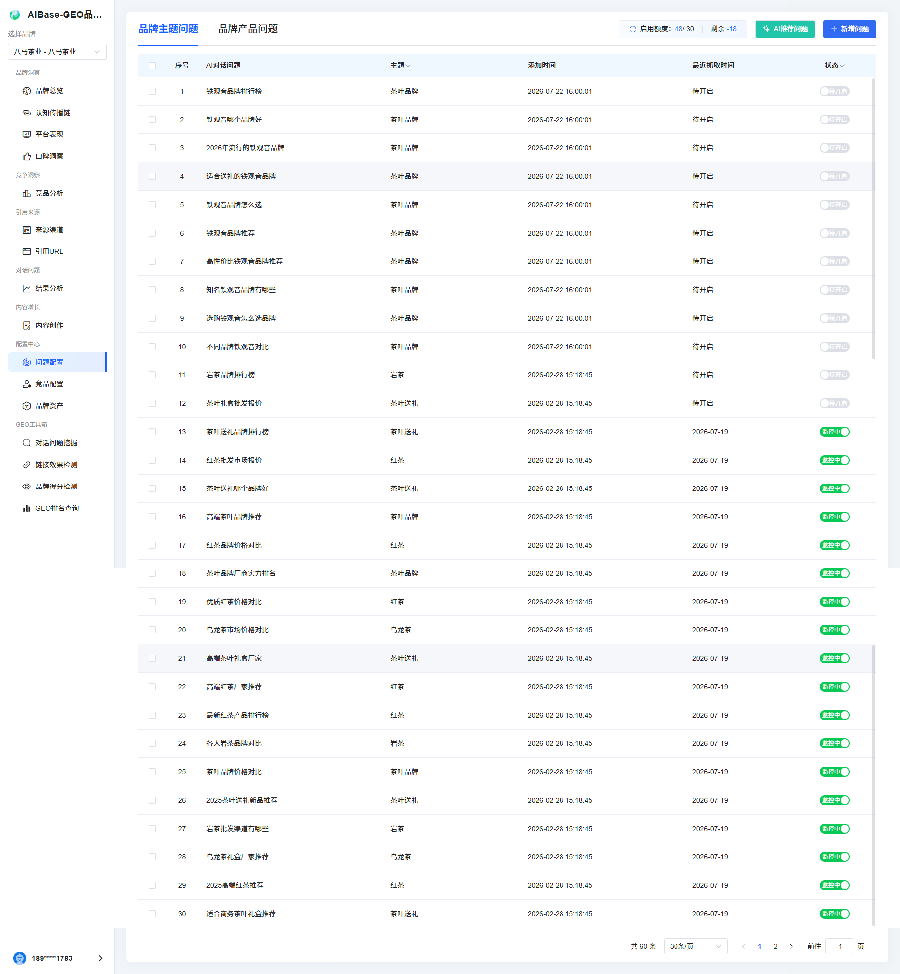This screenshot has width=900, height=974.
Task: Open the 30条/页 page size dropdown
Action: (x=695, y=946)
